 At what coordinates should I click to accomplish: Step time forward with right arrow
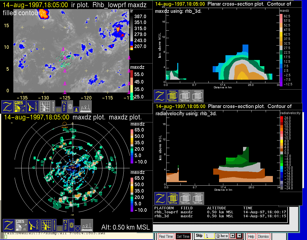coord(239,236)
